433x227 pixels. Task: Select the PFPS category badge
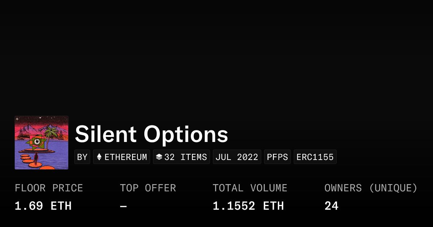pos(277,157)
